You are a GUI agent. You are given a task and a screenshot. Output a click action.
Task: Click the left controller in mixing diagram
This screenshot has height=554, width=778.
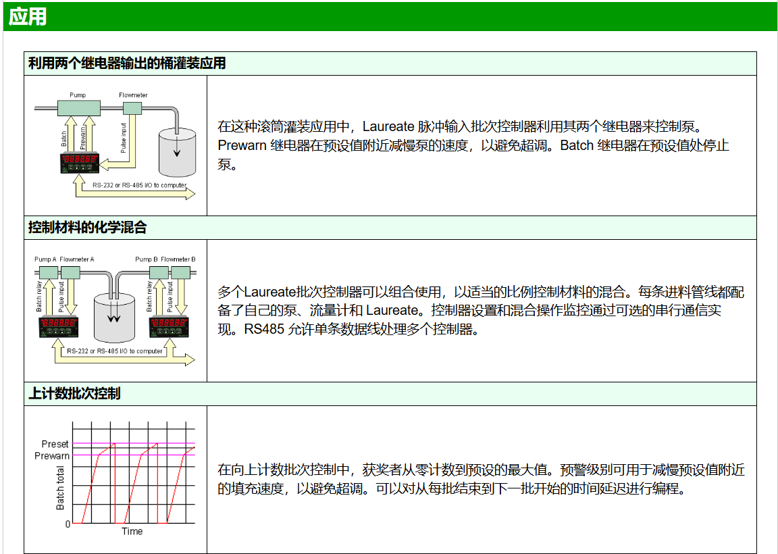click(x=59, y=327)
